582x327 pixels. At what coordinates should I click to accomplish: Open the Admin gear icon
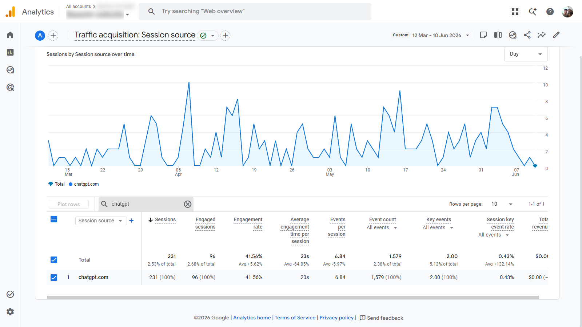pos(10,312)
